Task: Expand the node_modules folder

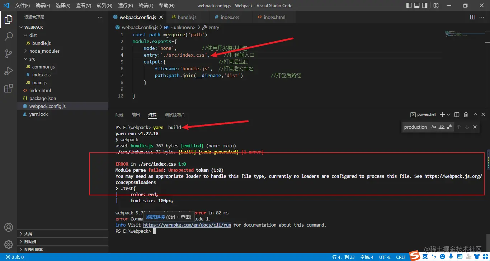Action: point(44,51)
